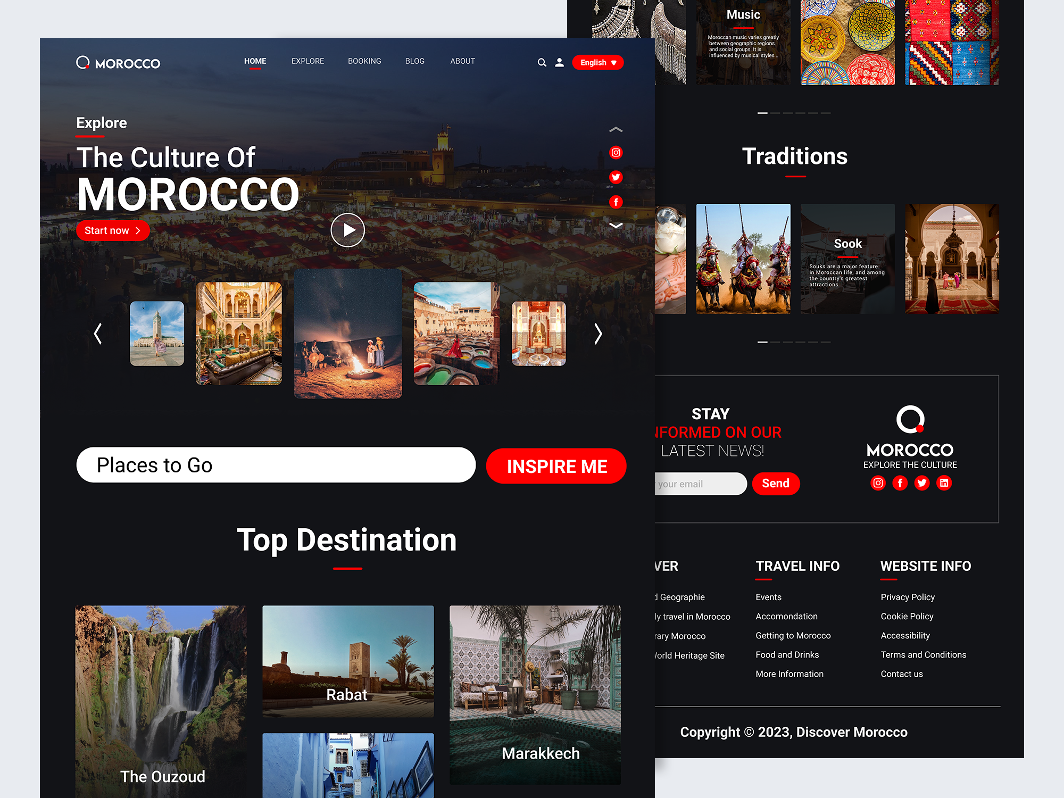Click the footer Instagram icon
This screenshot has width=1064, height=798.
tap(878, 483)
